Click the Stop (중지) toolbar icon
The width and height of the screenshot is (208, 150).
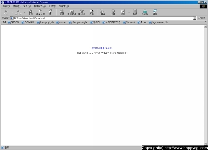pos(30,12)
